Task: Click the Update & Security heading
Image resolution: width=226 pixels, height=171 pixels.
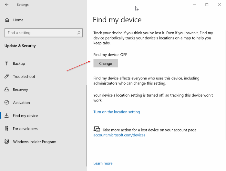Action: coord(20,46)
